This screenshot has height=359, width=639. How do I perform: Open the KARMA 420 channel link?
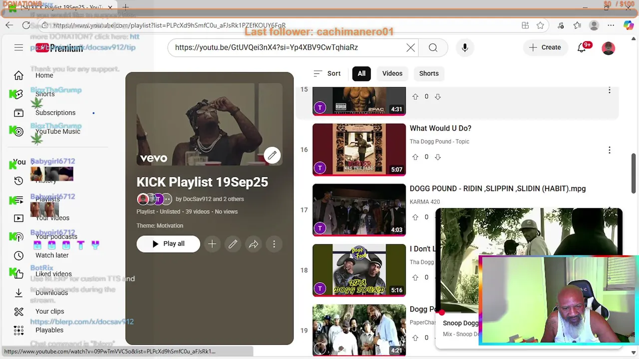[425, 202]
